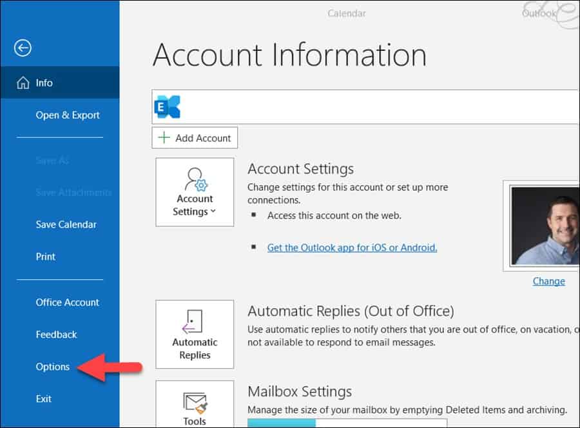Click the Change photo link

(549, 281)
